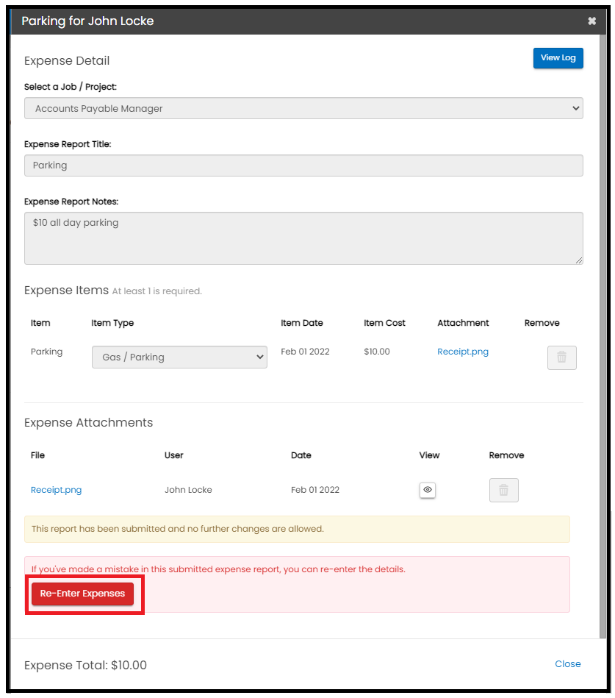Open the Job / Project dropdown

tap(303, 108)
